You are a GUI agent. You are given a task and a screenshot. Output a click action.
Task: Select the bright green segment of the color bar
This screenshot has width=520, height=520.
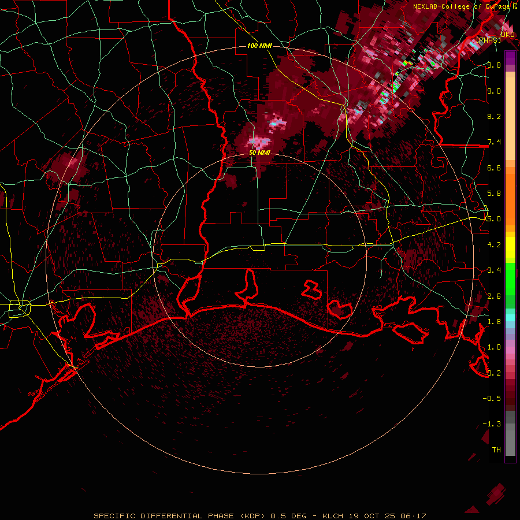510,278
